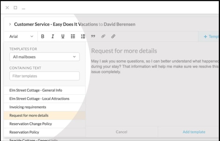
Task: Click the Customer Service - Easy Does It Vacations sender
Action: [x=56, y=24]
